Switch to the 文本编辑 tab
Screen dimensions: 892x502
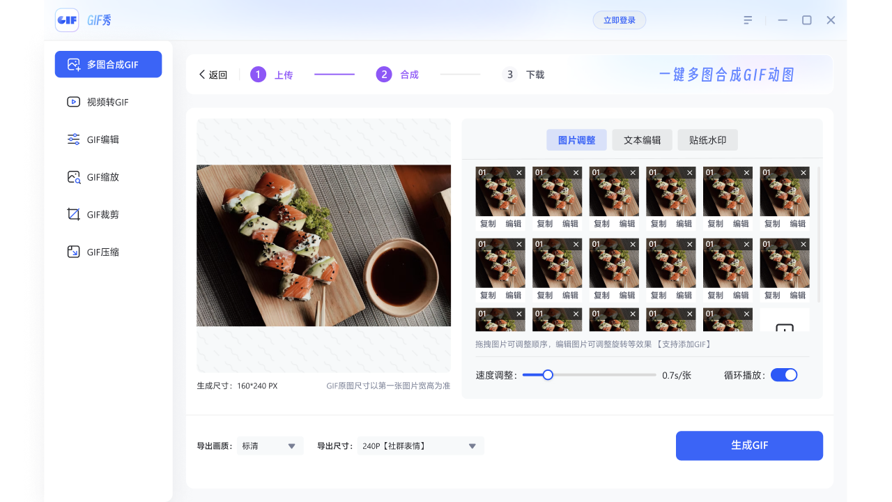click(x=642, y=139)
